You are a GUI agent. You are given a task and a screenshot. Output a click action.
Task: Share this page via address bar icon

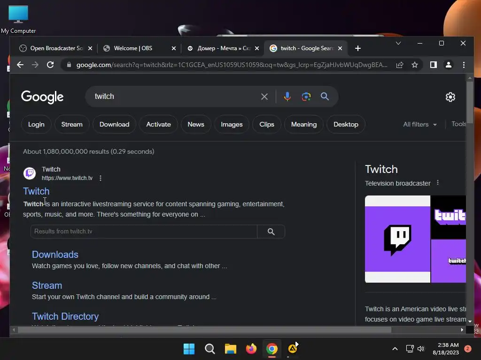pos(400,65)
